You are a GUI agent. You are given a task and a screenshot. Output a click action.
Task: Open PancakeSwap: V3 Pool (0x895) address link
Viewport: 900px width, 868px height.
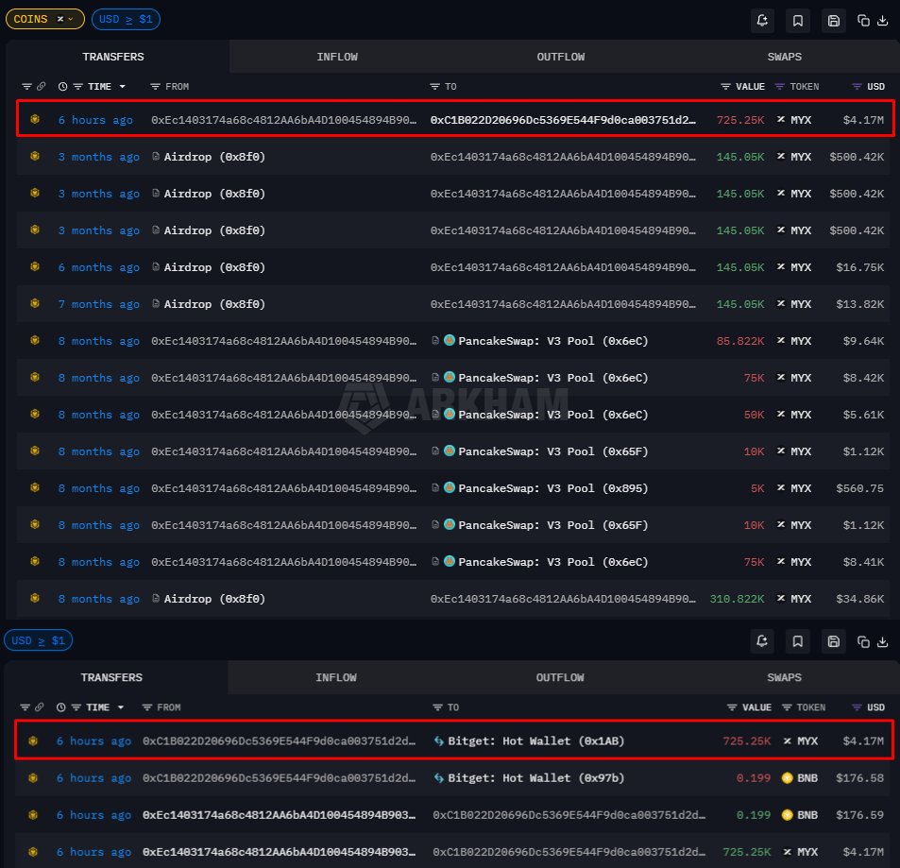[552, 488]
